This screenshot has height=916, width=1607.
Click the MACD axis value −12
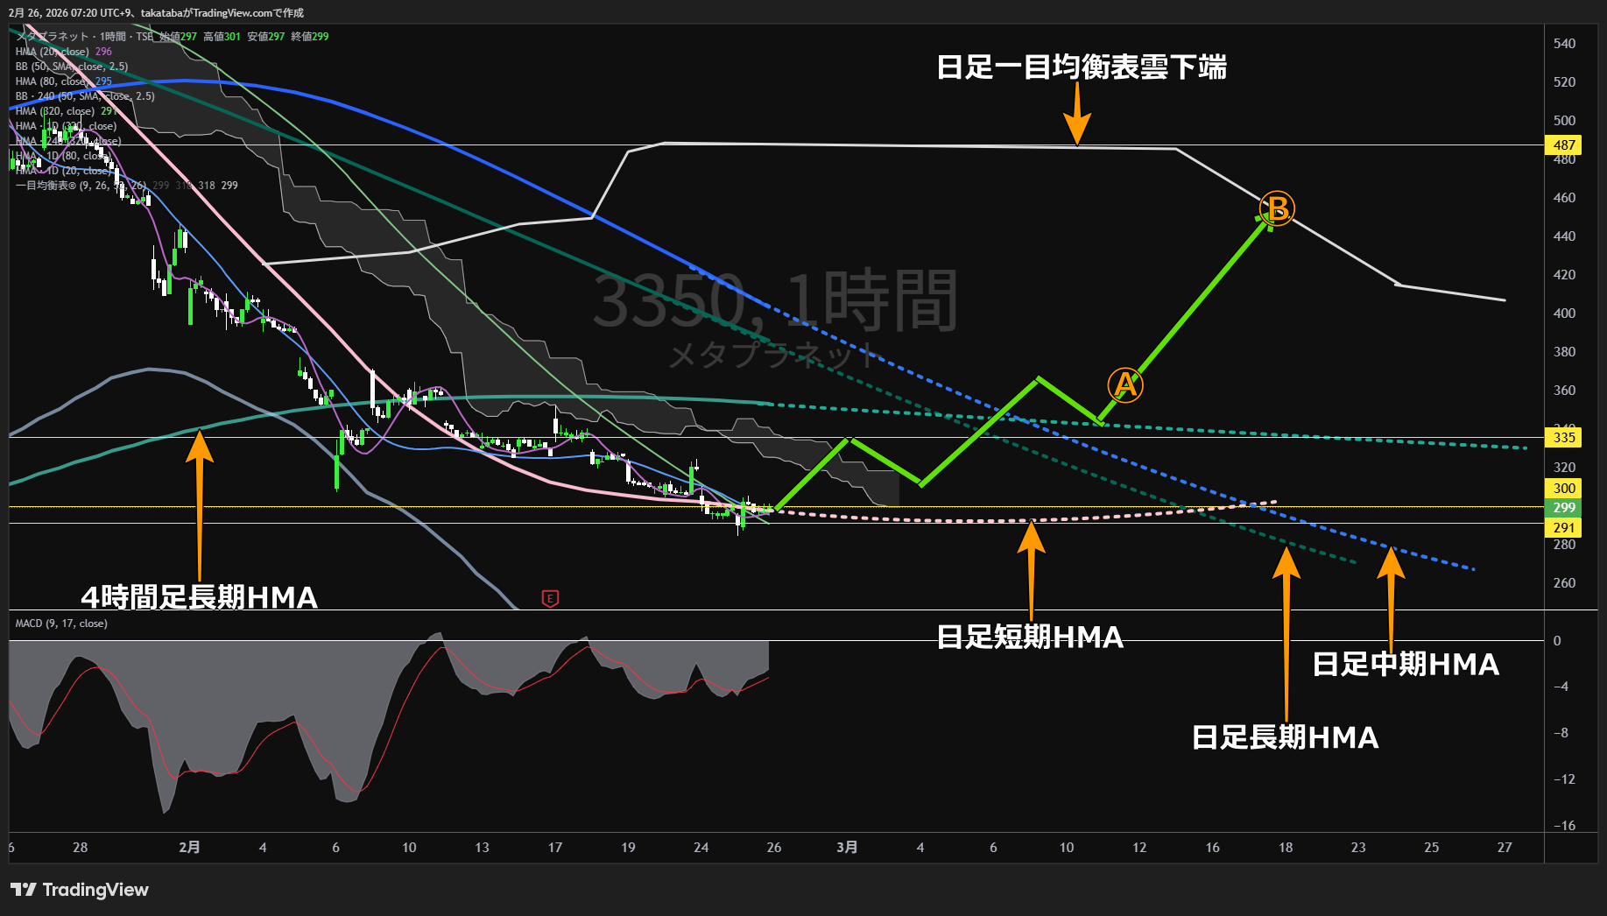click(1564, 779)
